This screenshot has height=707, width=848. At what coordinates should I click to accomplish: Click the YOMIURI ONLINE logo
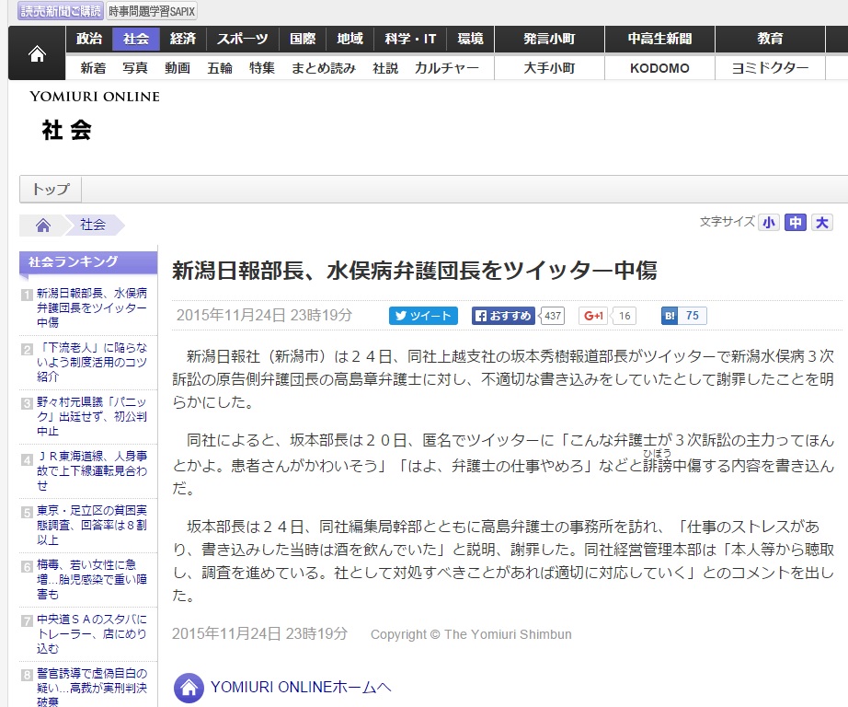(95, 97)
